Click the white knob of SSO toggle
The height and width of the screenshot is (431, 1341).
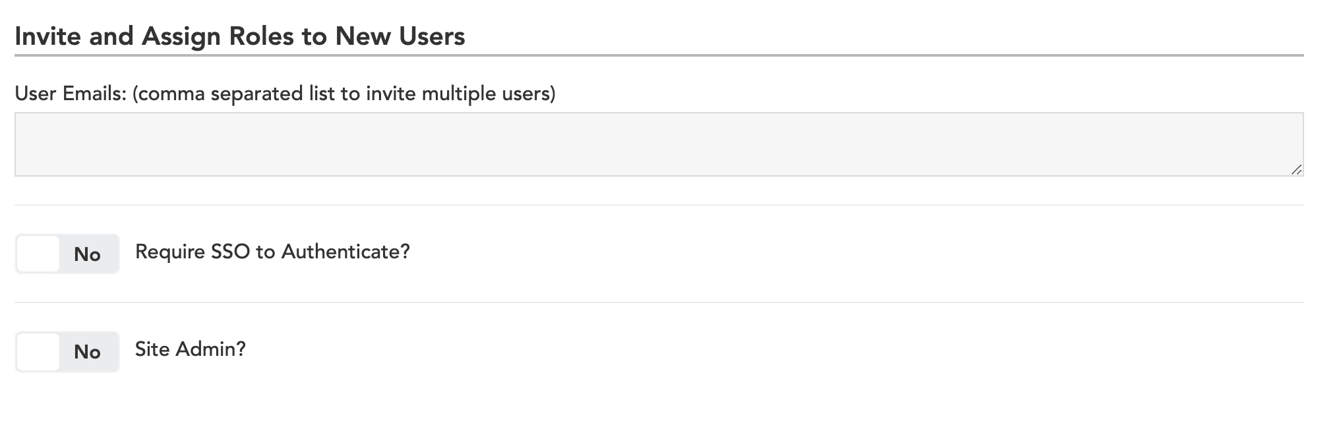click(38, 254)
